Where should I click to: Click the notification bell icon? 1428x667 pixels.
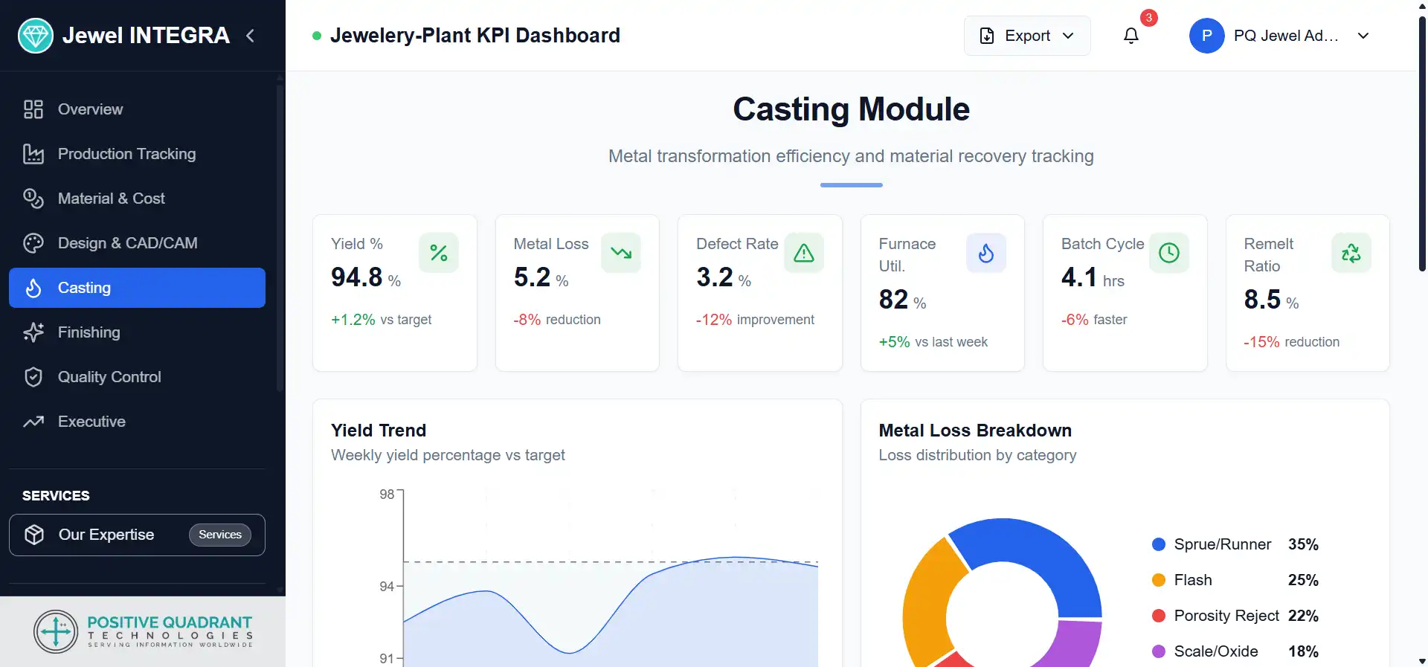tap(1130, 36)
